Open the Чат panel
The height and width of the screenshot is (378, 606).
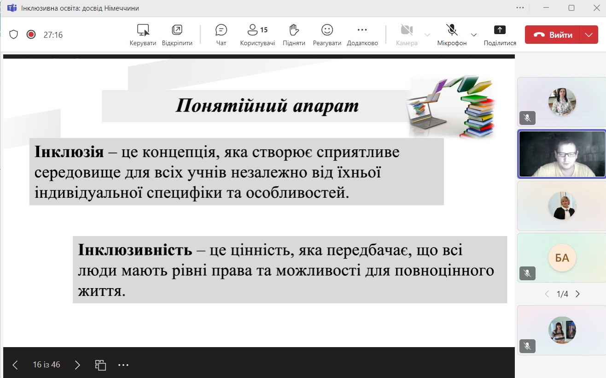pyautogui.click(x=221, y=35)
